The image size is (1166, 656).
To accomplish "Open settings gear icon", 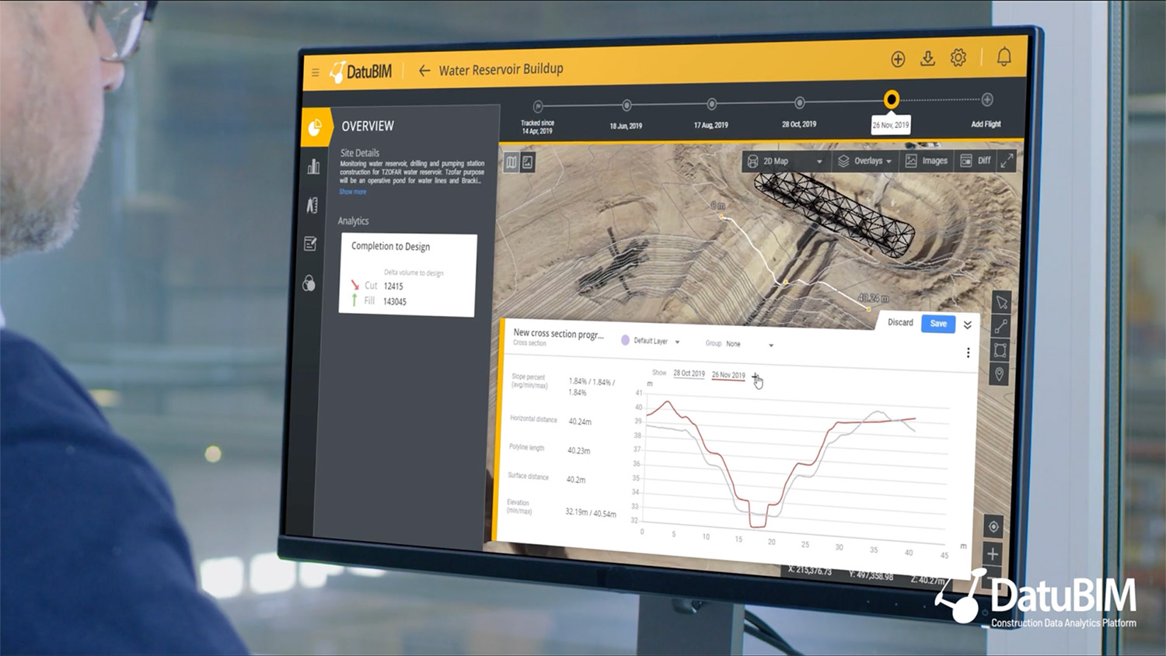I will tap(958, 57).
